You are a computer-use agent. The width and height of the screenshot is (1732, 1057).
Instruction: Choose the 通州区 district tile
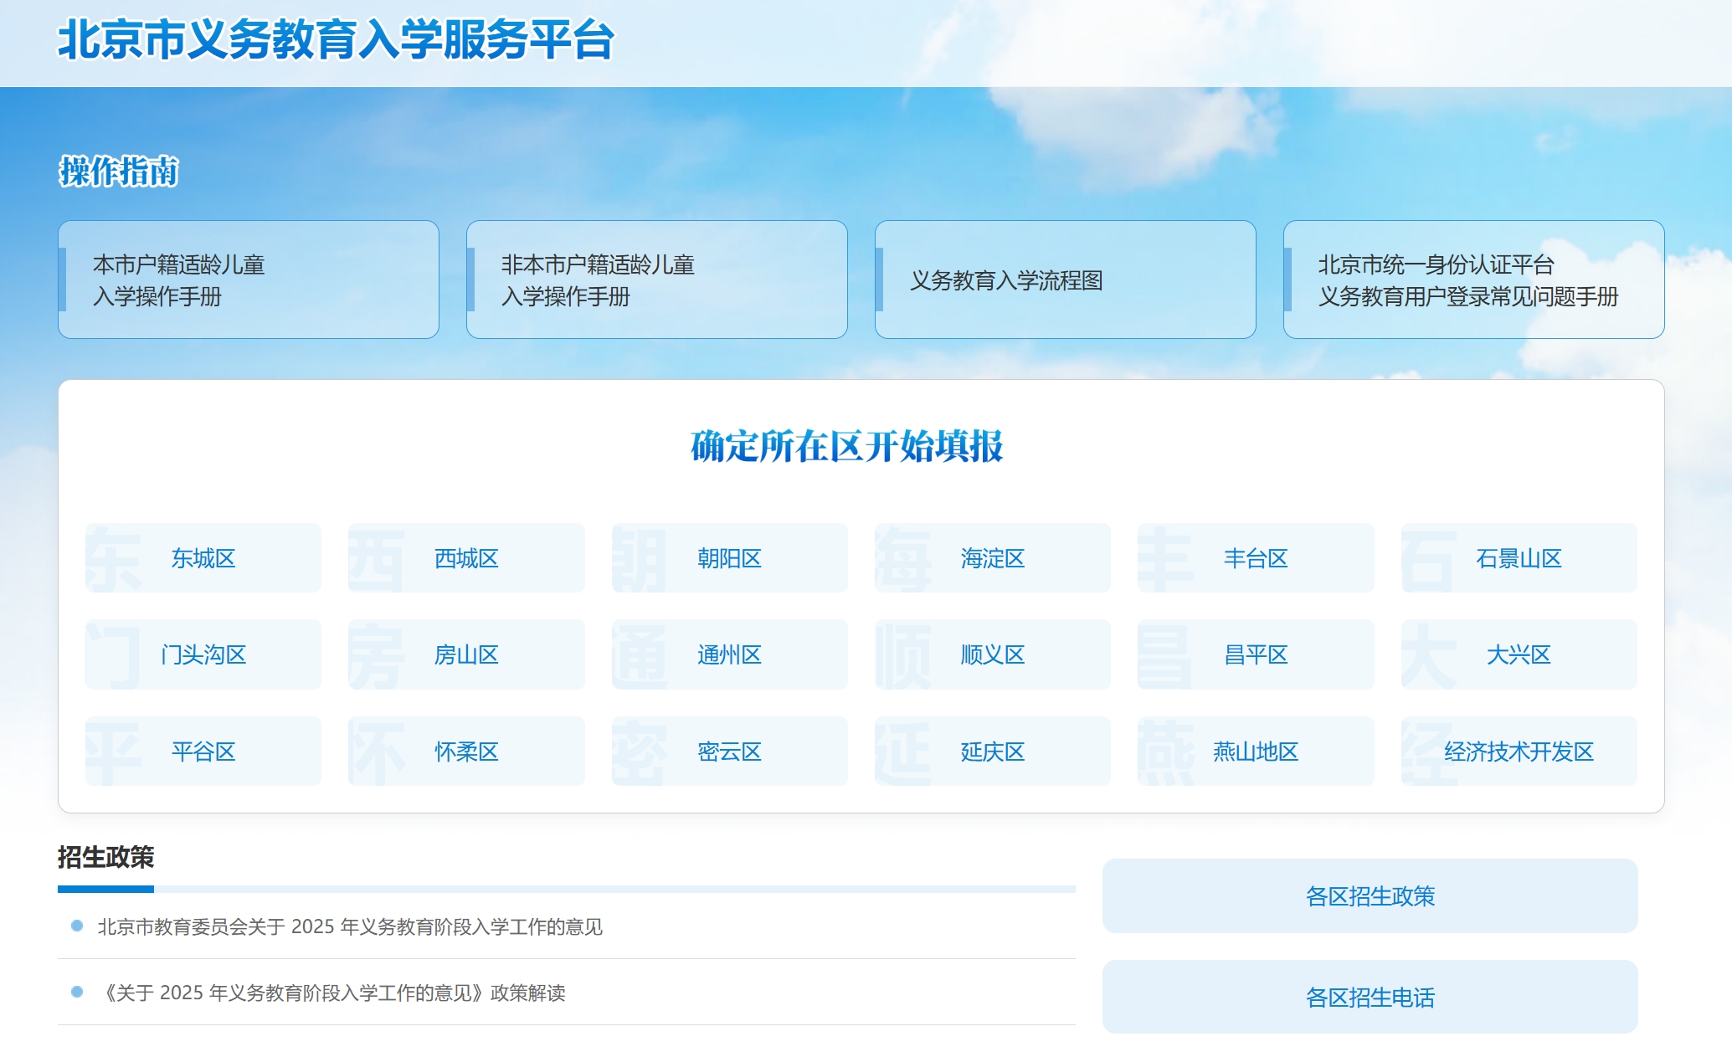729,654
